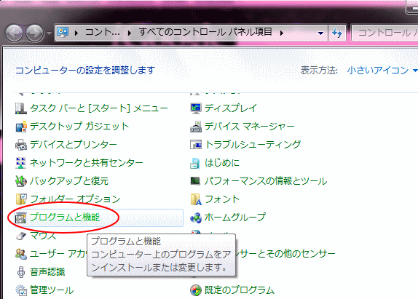The height and width of the screenshot is (299, 418).
Task: Go forward with the Forward arrow button
Action: tap(34, 33)
